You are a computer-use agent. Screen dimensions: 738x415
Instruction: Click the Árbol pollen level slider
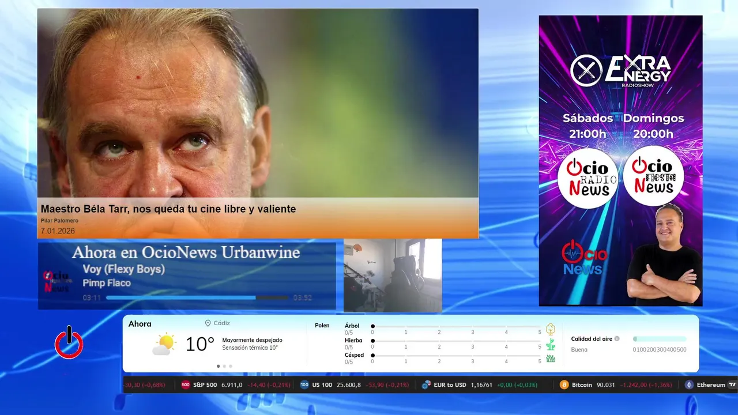click(x=456, y=326)
